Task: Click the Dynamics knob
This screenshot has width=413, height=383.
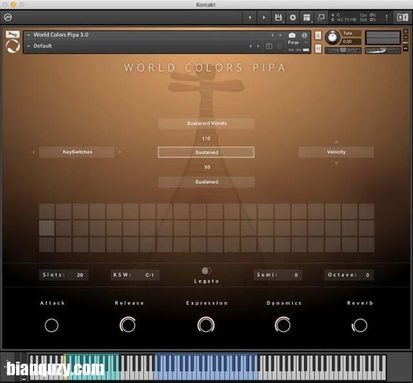Action: point(283,325)
